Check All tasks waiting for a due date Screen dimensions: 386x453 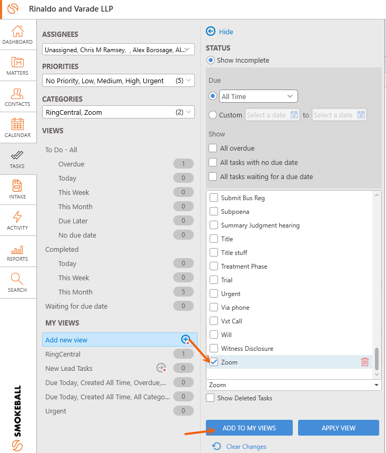pyautogui.click(x=213, y=176)
